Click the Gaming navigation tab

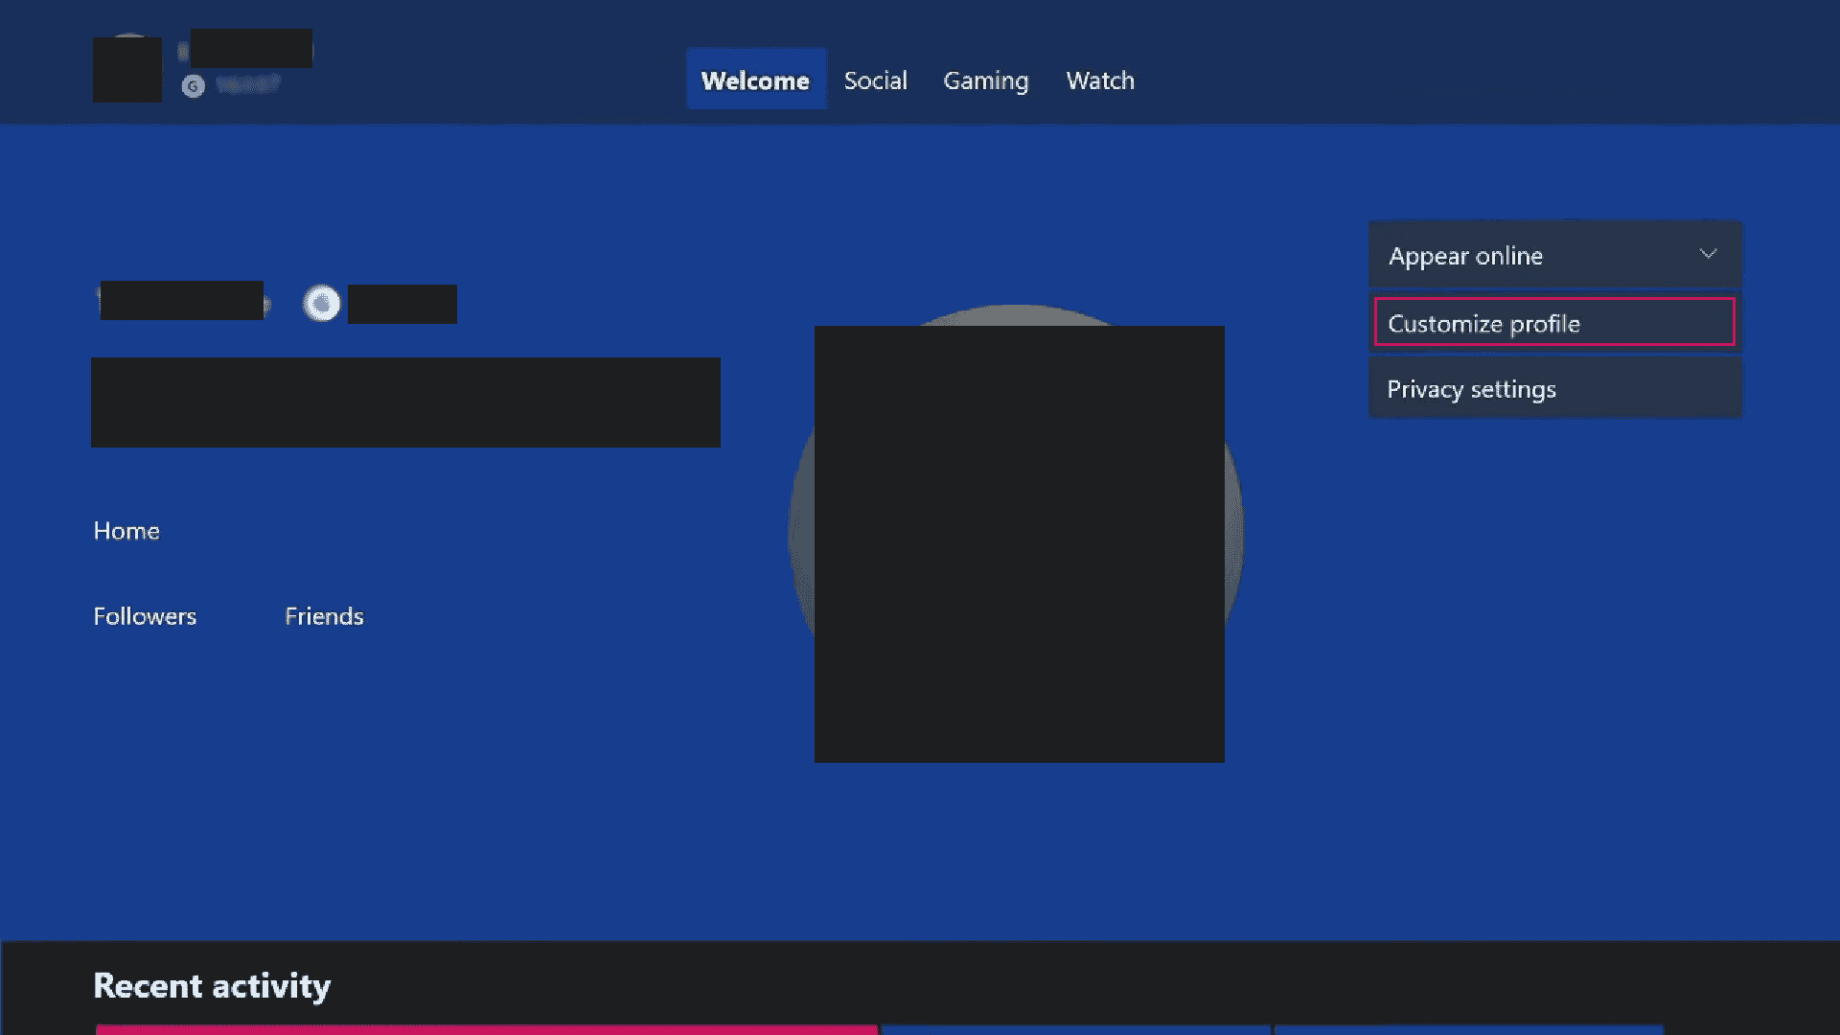click(984, 80)
